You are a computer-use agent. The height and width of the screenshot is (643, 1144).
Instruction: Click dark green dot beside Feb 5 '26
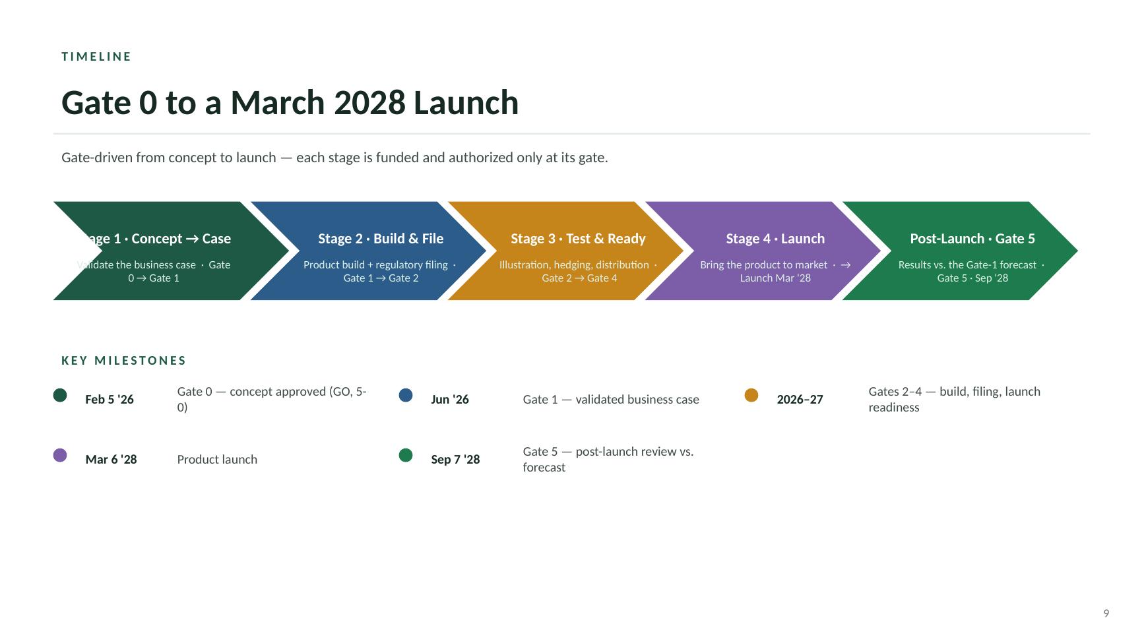[x=60, y=395]
